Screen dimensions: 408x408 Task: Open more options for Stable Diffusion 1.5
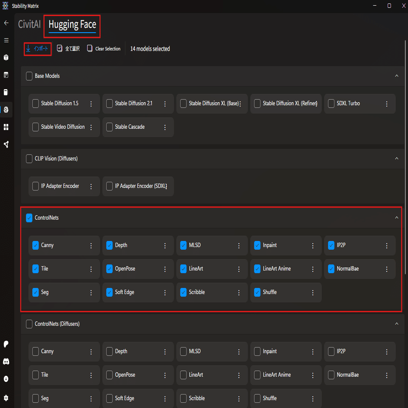point(91,104)
